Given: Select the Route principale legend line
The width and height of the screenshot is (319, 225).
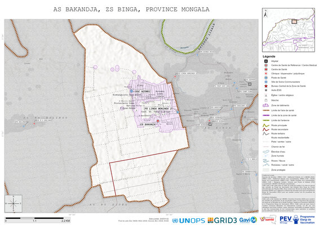Looking at the screenshot, I should click(266, 125).
